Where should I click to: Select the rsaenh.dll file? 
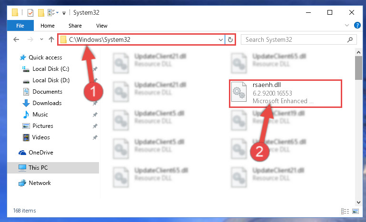(285, 93)
